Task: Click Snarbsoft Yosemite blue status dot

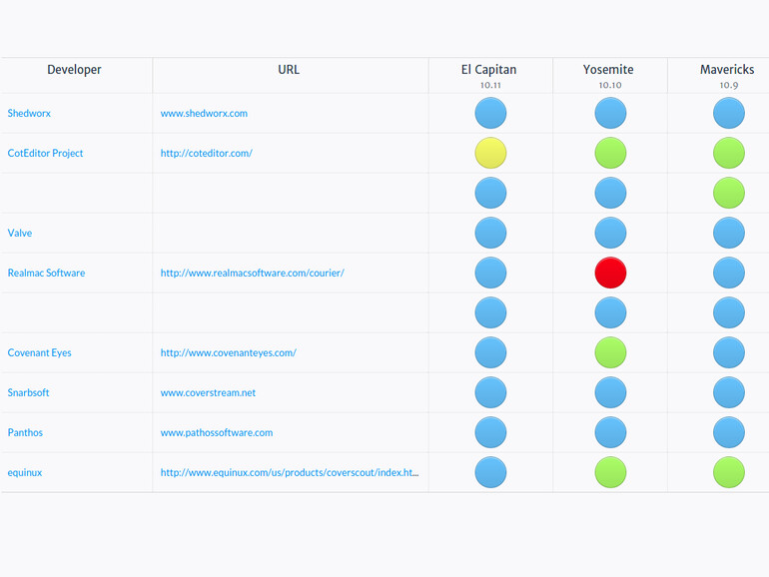Action: click(610, 392)
